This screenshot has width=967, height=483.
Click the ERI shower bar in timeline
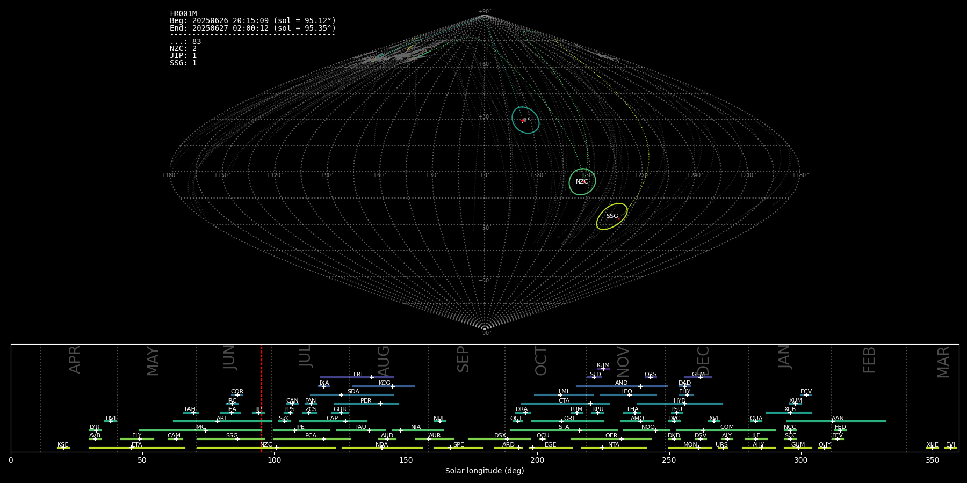[357, 377]
